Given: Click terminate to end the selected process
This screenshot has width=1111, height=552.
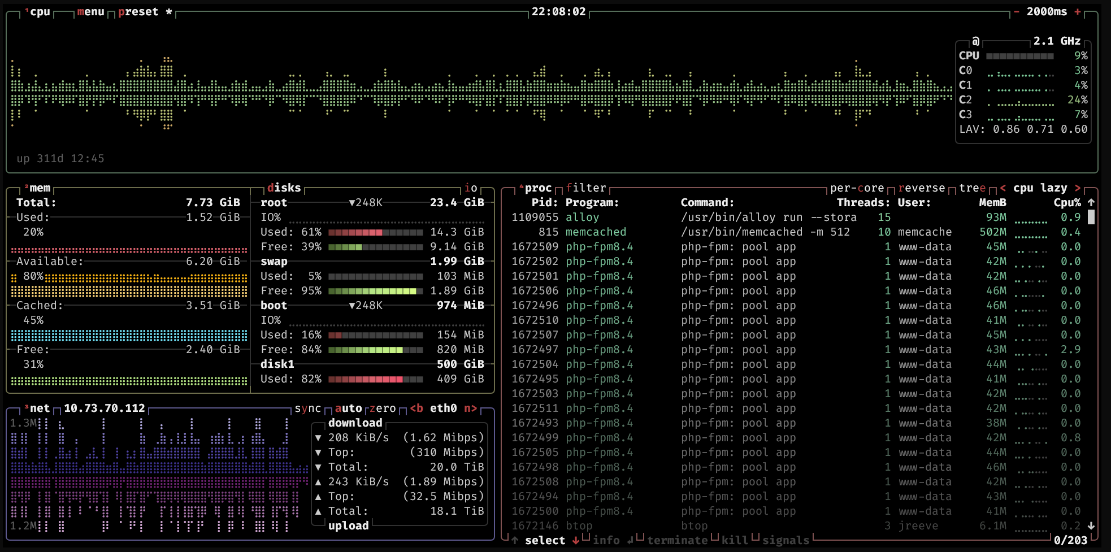Looking at the screenshot, I should click(x=678, y=541).
